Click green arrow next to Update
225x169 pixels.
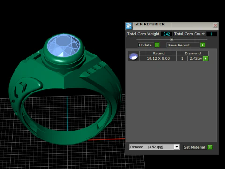point(157,45)
